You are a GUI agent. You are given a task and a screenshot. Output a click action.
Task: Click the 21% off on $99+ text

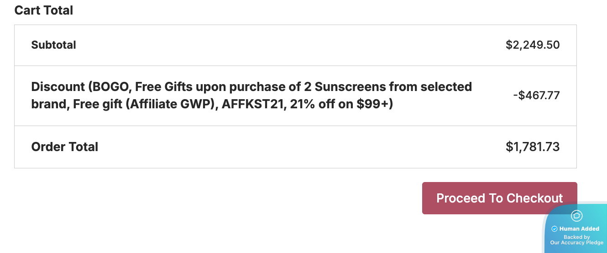coord(338,104)
